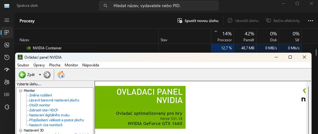Click the NVIDIA home icon in toolbar
Image resolution: width=318 pixels, height=134 pixels.
point(61,75)
